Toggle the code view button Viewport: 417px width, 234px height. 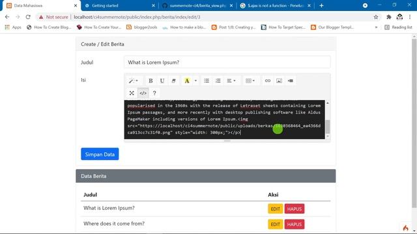pyautogui.click(x=143, y=93)
